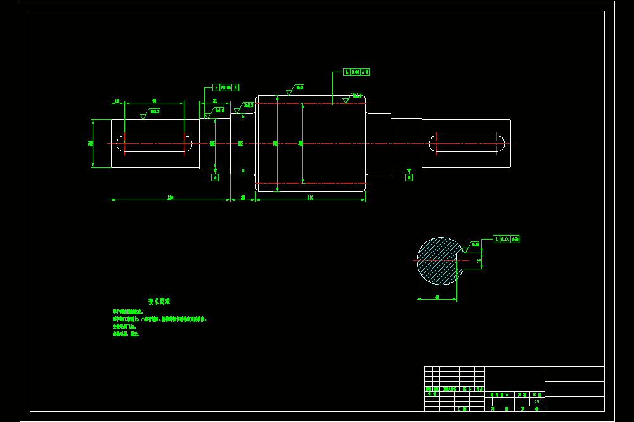Click the diameter dimension below the cross-section

tap(437, 297)
